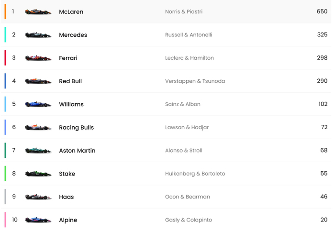Viewport: 335px width, 232px height.
Task: Select the Red Bull car image
Action: 38,81
